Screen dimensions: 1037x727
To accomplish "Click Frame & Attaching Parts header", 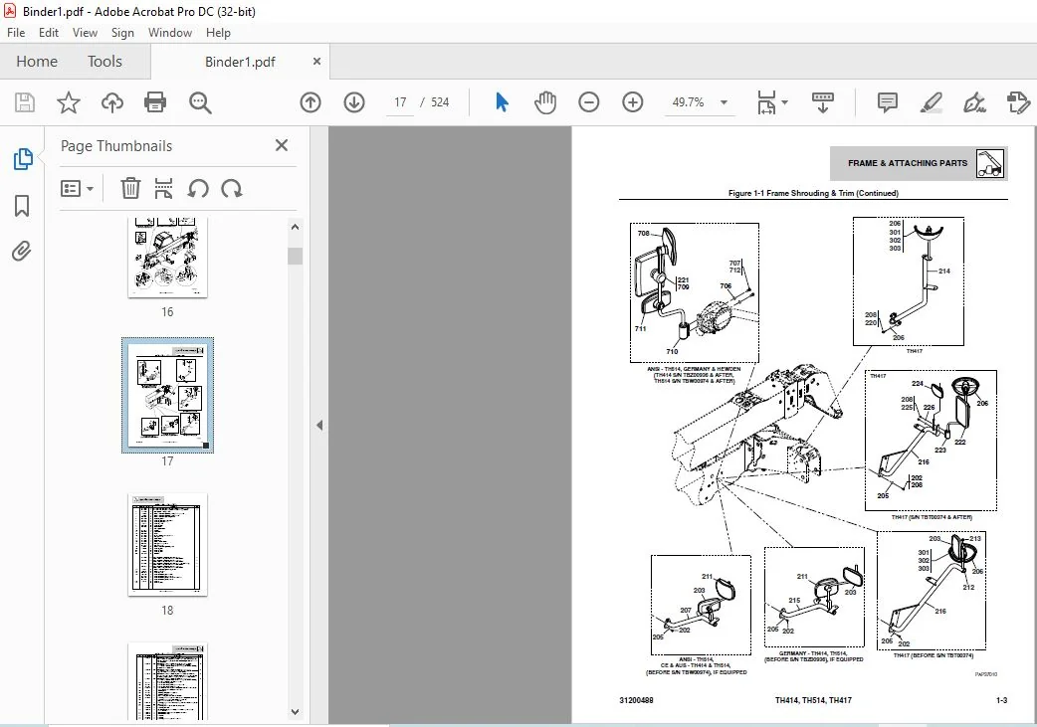I will (x=919, y=163).
